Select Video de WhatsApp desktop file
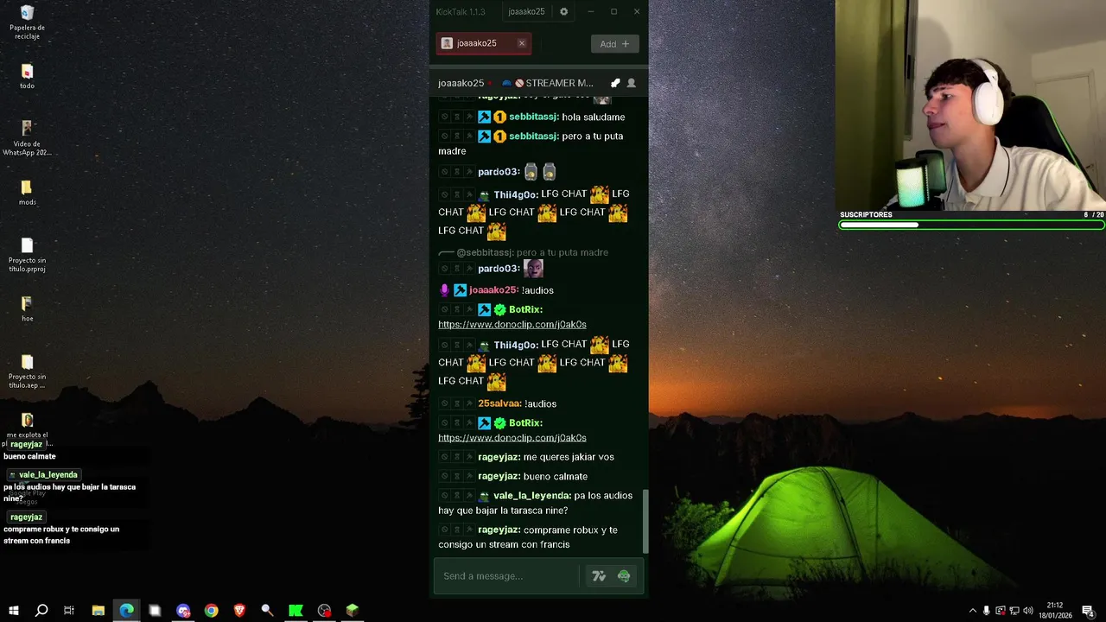The width and height of the screenshot is (1106, 622). coord(27,138)
